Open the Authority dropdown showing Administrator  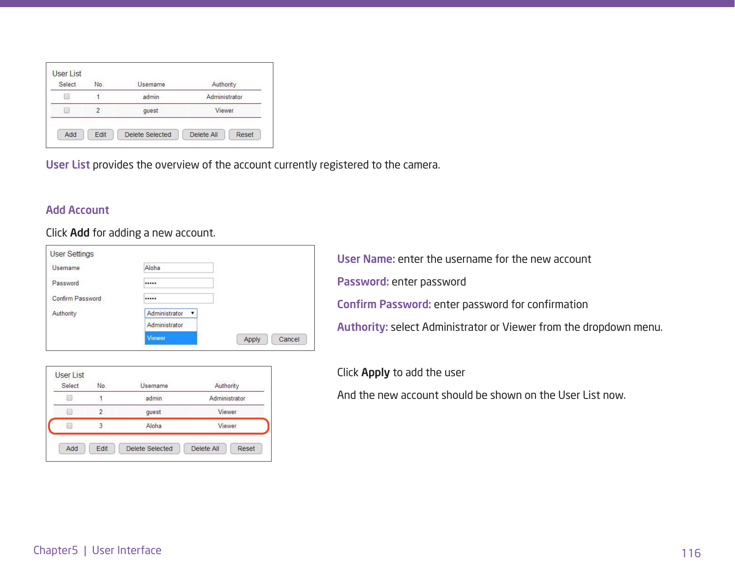pyautogui.click(x=171, y=314)
